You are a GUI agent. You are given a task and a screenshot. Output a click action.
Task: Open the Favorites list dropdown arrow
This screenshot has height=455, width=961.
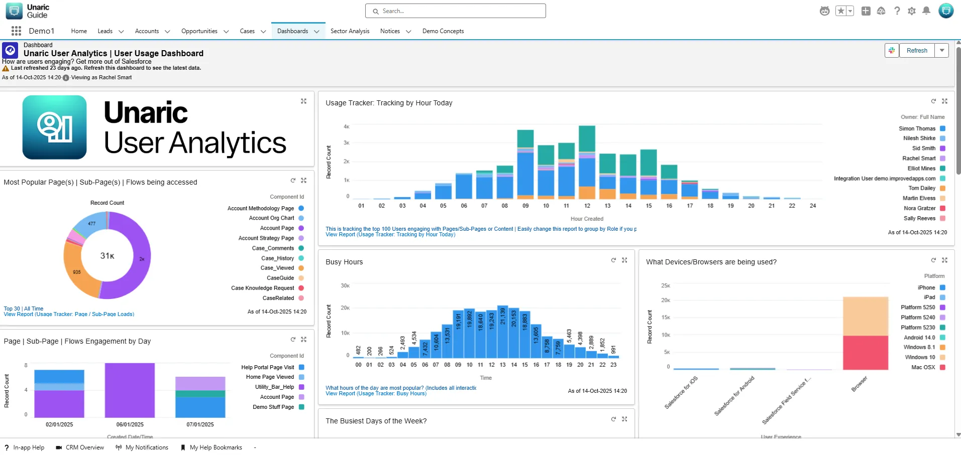(x=850, y=11)
